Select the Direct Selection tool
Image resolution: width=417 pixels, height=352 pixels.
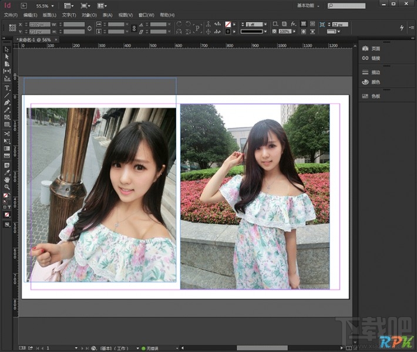7,56
